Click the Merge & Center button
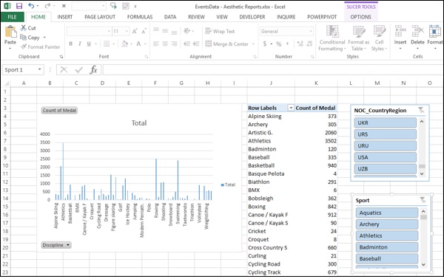The width and height of the screenshot is (444, 279). pyautogui.click(x=229, y=44)
